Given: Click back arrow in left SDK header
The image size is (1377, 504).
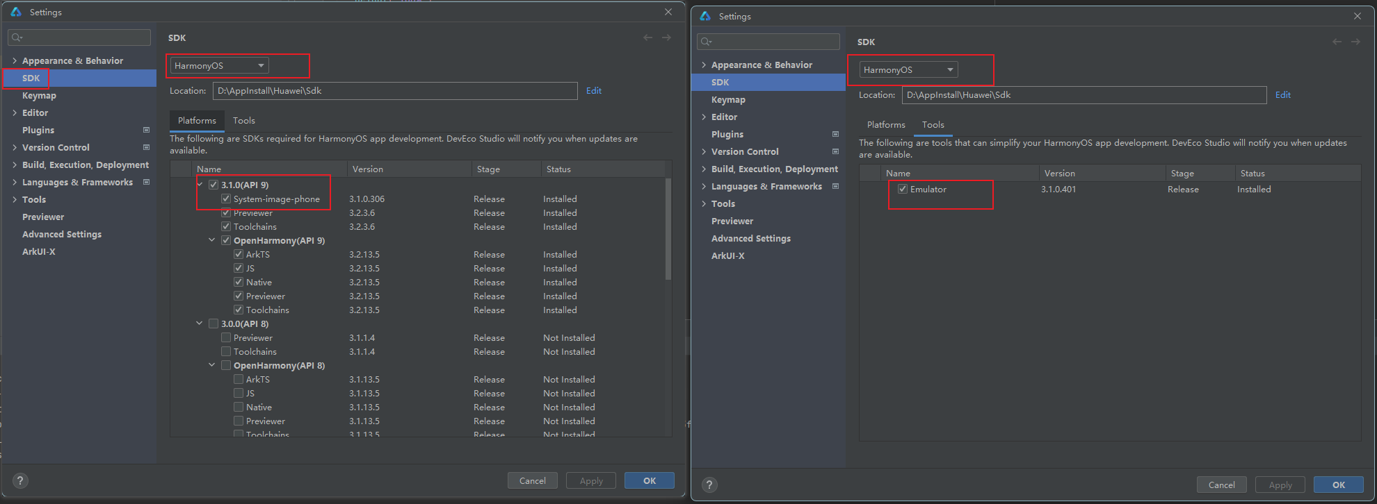Looking at the screenshot, I should [x=647, y=37].
